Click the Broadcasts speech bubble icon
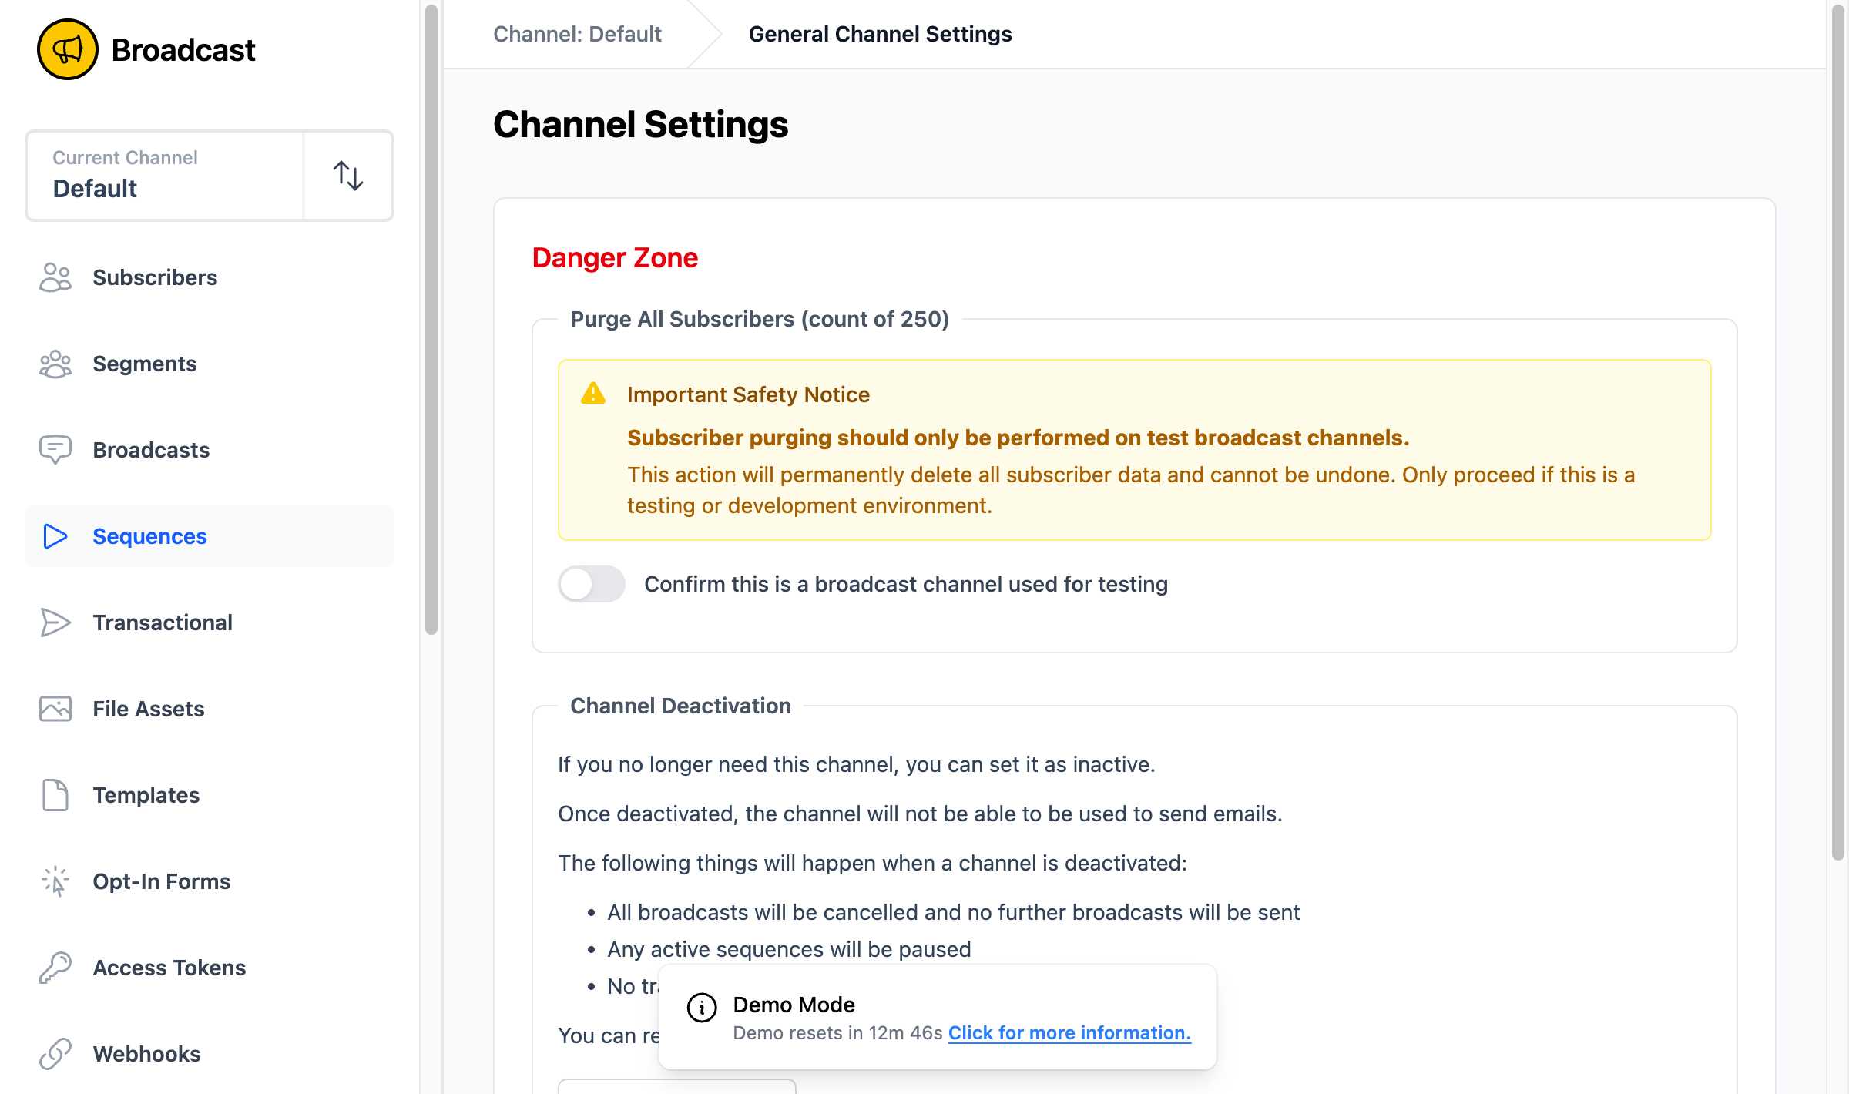This screenshot has width=1849, height=1094. coord(55,450)
